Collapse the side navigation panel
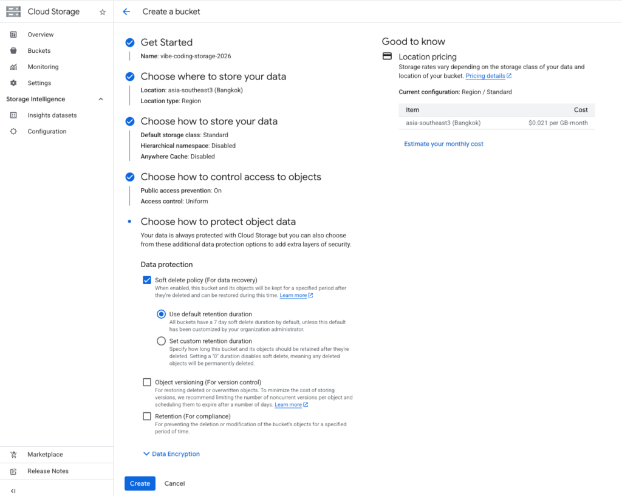The height and width of the screenshot is (496, 622). (13, 491)
